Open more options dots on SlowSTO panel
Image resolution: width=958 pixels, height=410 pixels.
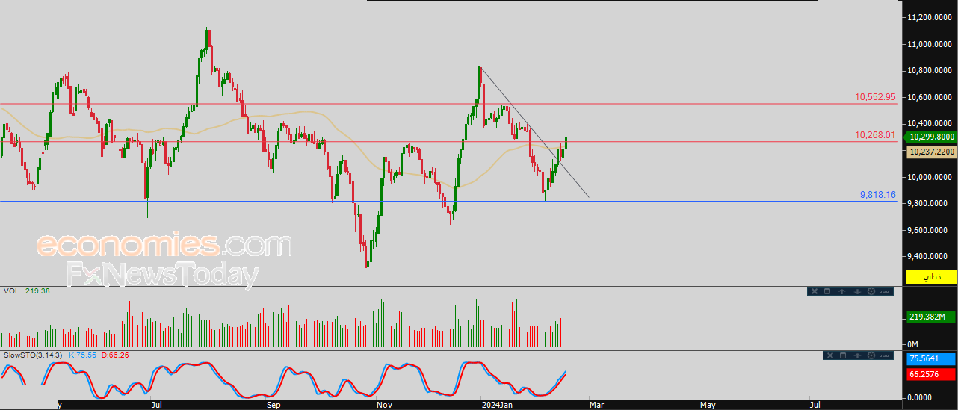pyautogui.click(x=884, y=355)
